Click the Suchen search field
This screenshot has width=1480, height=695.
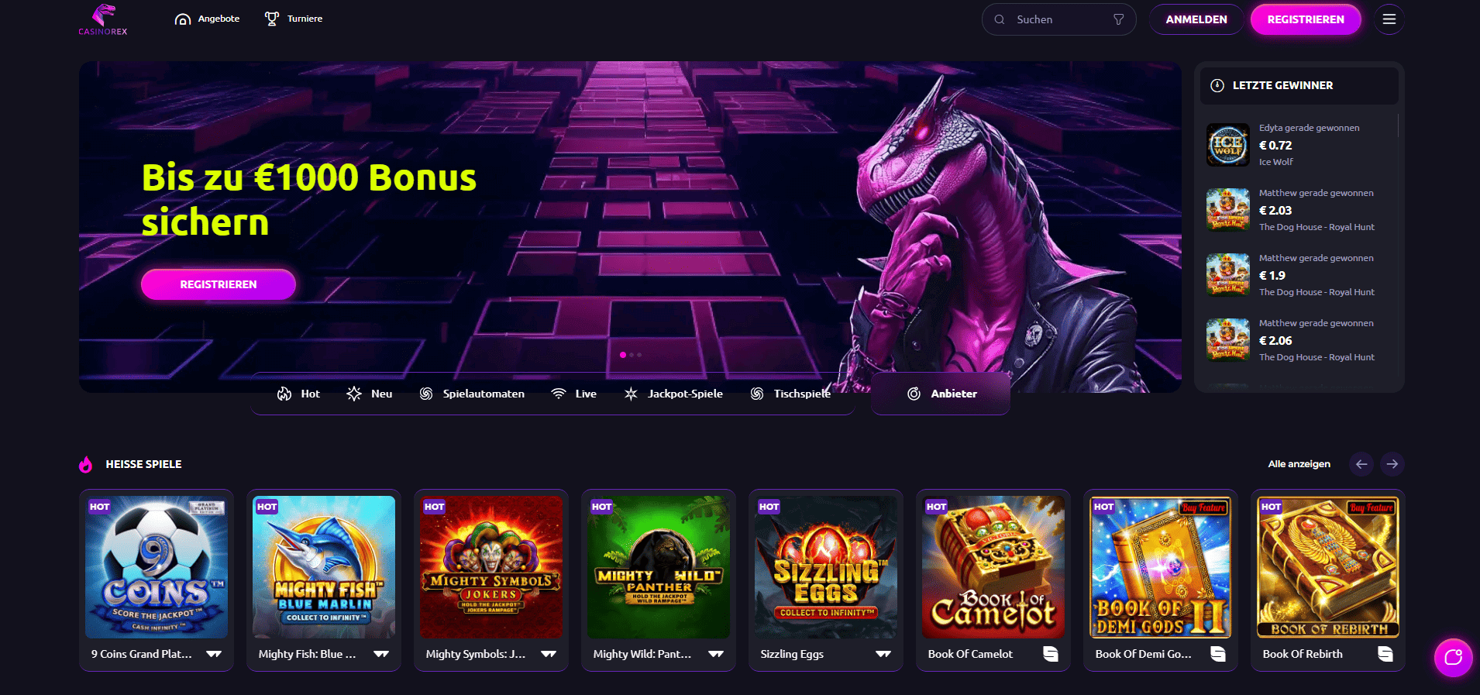1058,19
